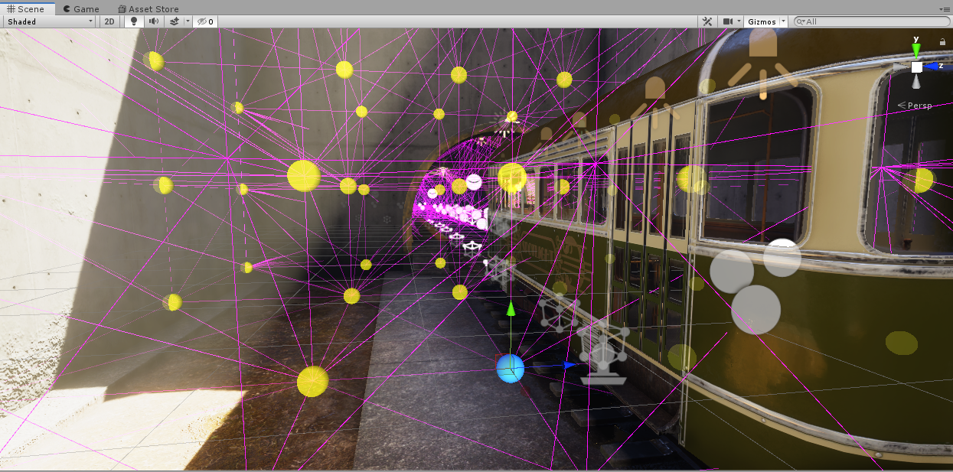Click the blue Z axis cone on gizmo
The image size is (953, 472).
[932, 67]
